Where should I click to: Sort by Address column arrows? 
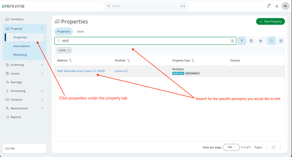(x=70, y=61)
